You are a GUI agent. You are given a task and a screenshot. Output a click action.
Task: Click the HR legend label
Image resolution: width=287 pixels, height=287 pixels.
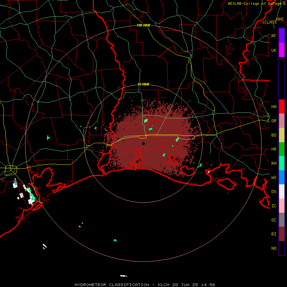[x=274, y=149]
